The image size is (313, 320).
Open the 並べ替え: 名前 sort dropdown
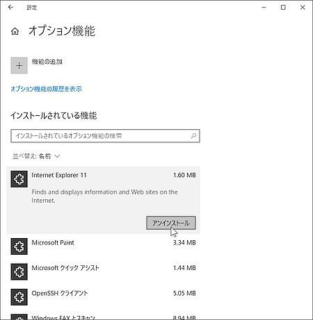[x=36, y=156]
